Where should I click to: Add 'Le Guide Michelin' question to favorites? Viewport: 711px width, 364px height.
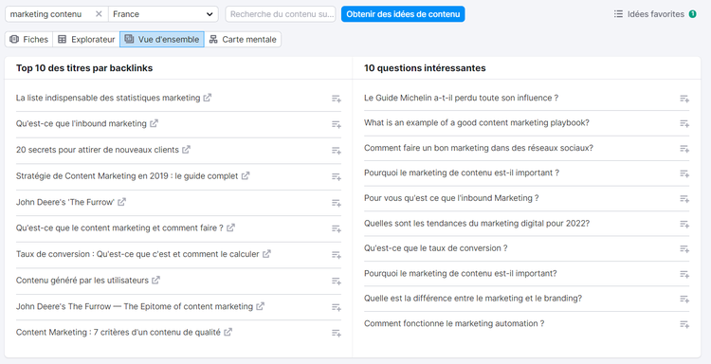click(x=684, y=99)
